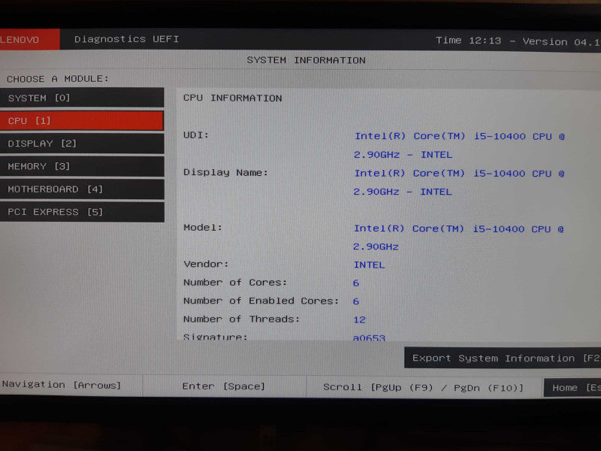
Task: Click Export System Information button
Action: click(503, 359)
